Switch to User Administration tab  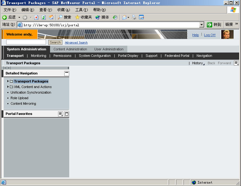[109, 49]
